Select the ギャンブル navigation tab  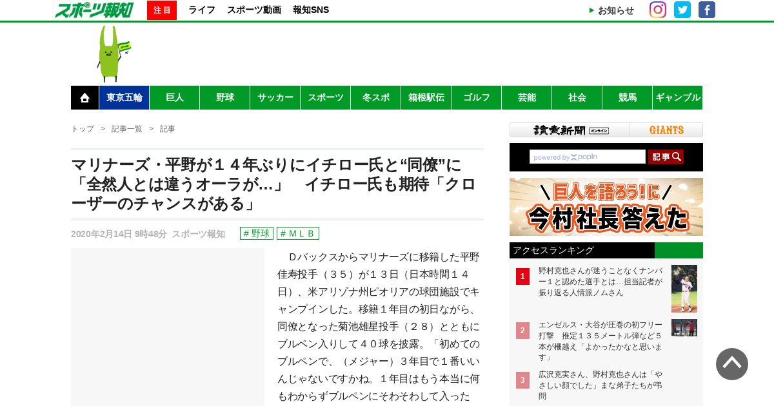[678, 98]
